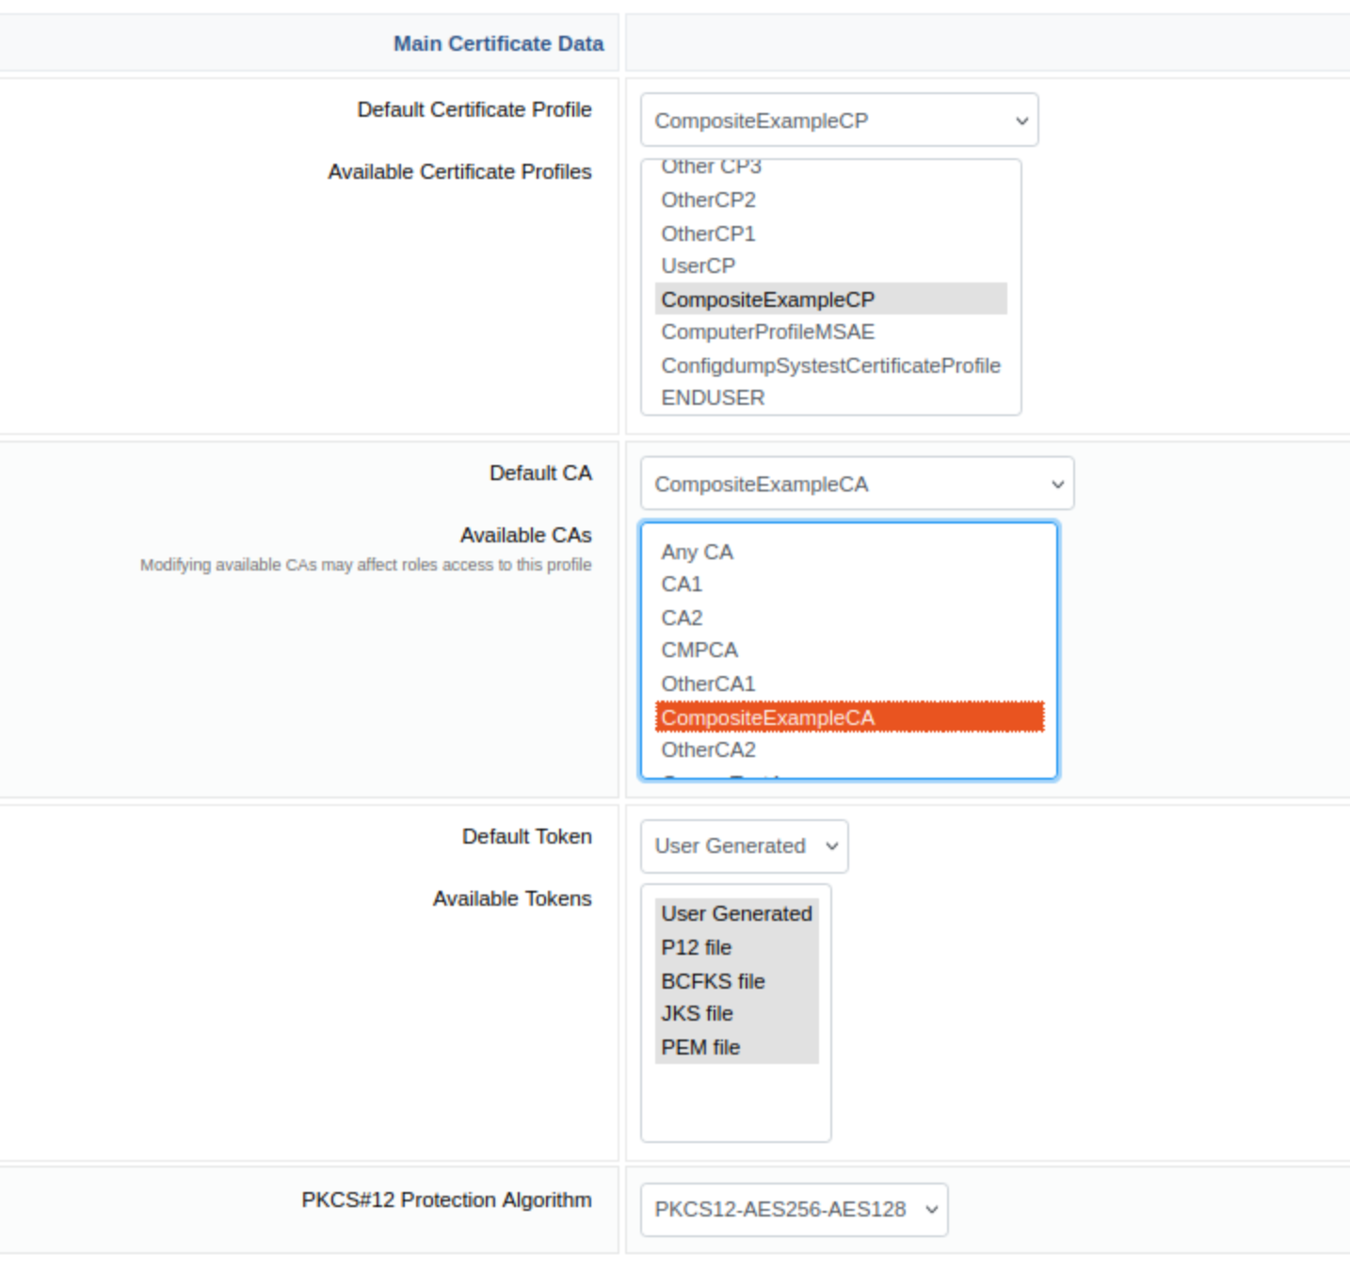Select P12 file in Available Tokens
1350x1273 pixels.
[696, 947]
